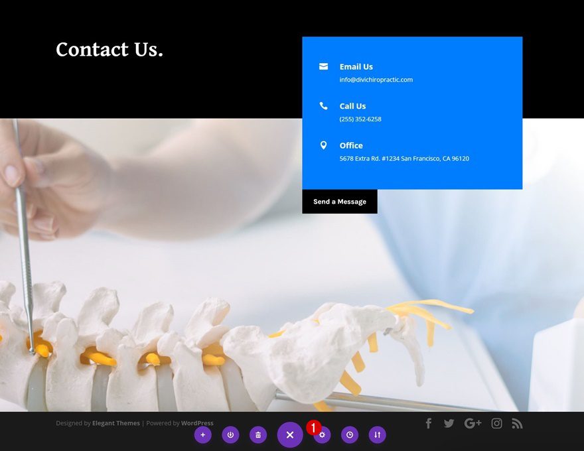Open the WordPress link in the footer
This screenshot has height=451, width=584.
tap(198, 422)
